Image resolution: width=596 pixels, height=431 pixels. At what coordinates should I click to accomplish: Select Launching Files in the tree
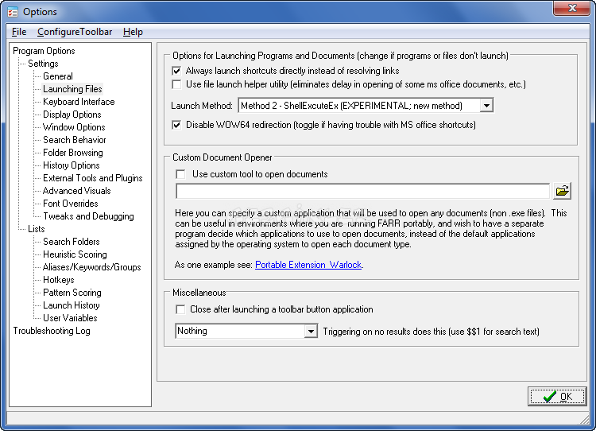pos(72,89)
